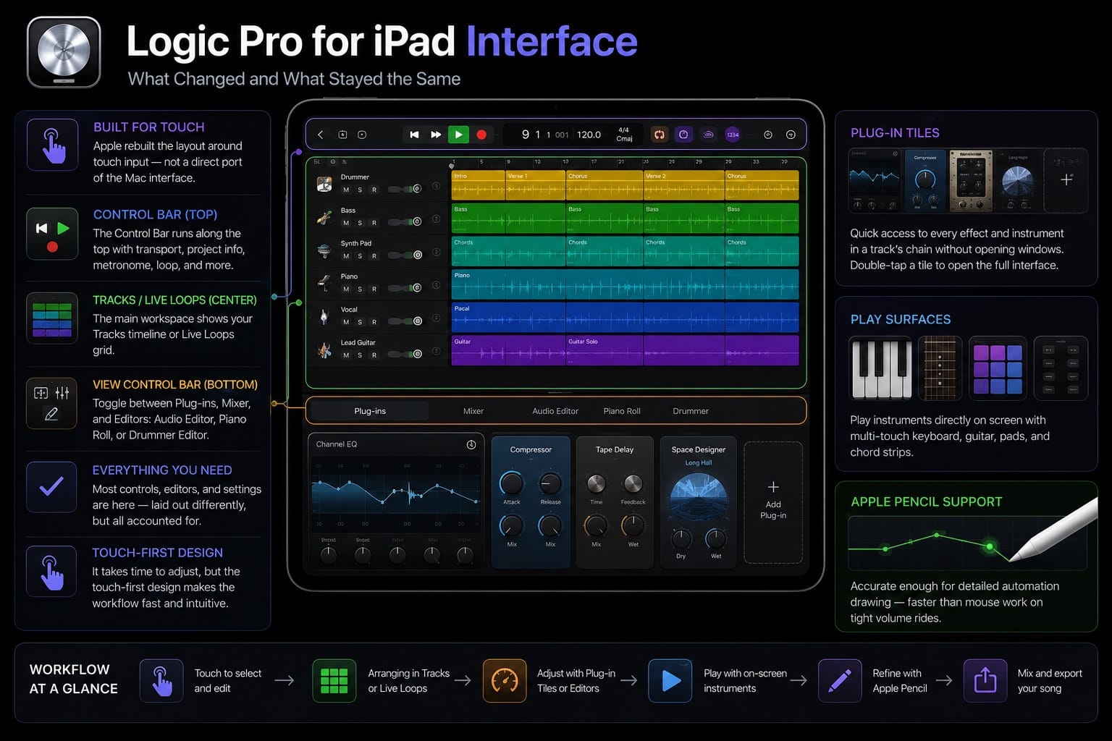
Task: Click the pencil Refine workflow icon
Action: tap(840, 681)
